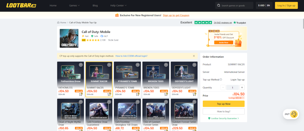The height and width of the screenshot is (131, 304).
Task: Select the ODYSSEY'S LIGHT product card
Action: point(184,79)
